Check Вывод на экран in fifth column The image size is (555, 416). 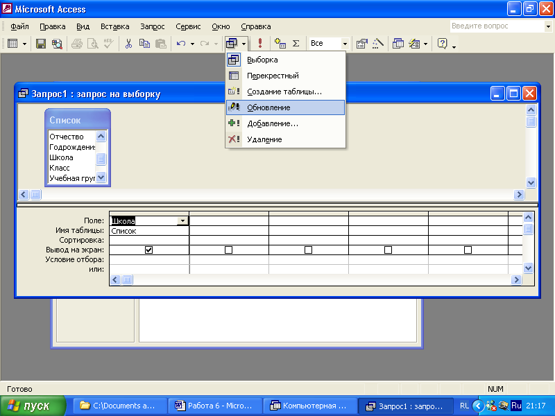[468, 250]
